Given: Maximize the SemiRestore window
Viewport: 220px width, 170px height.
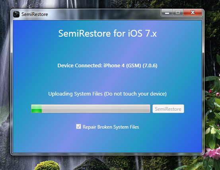Looking at the screenshot, I should click(178, 13).
